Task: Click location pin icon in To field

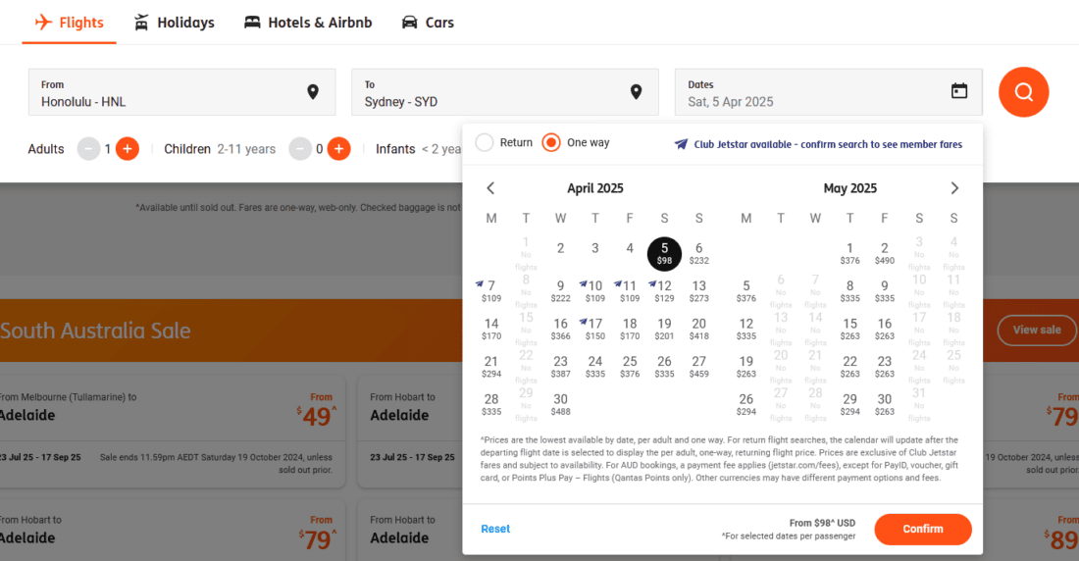Action: [637, 92]
